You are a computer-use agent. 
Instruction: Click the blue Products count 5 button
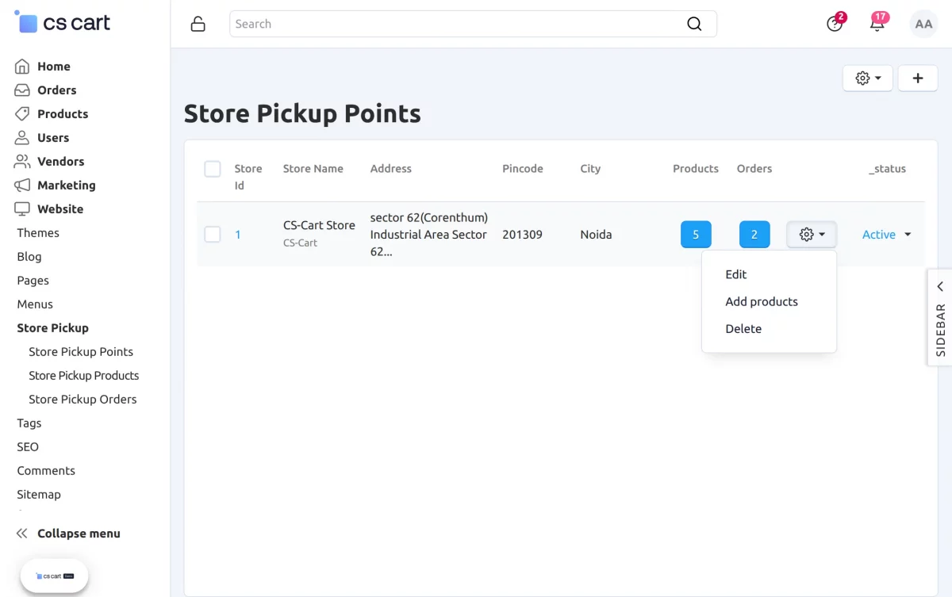pyautogui.click(x=696, y=235)
